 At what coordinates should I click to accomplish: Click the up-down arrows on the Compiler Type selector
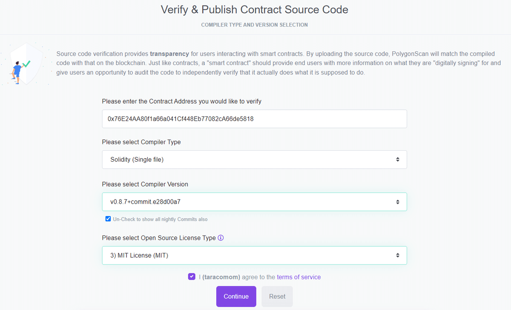point(397,159)
